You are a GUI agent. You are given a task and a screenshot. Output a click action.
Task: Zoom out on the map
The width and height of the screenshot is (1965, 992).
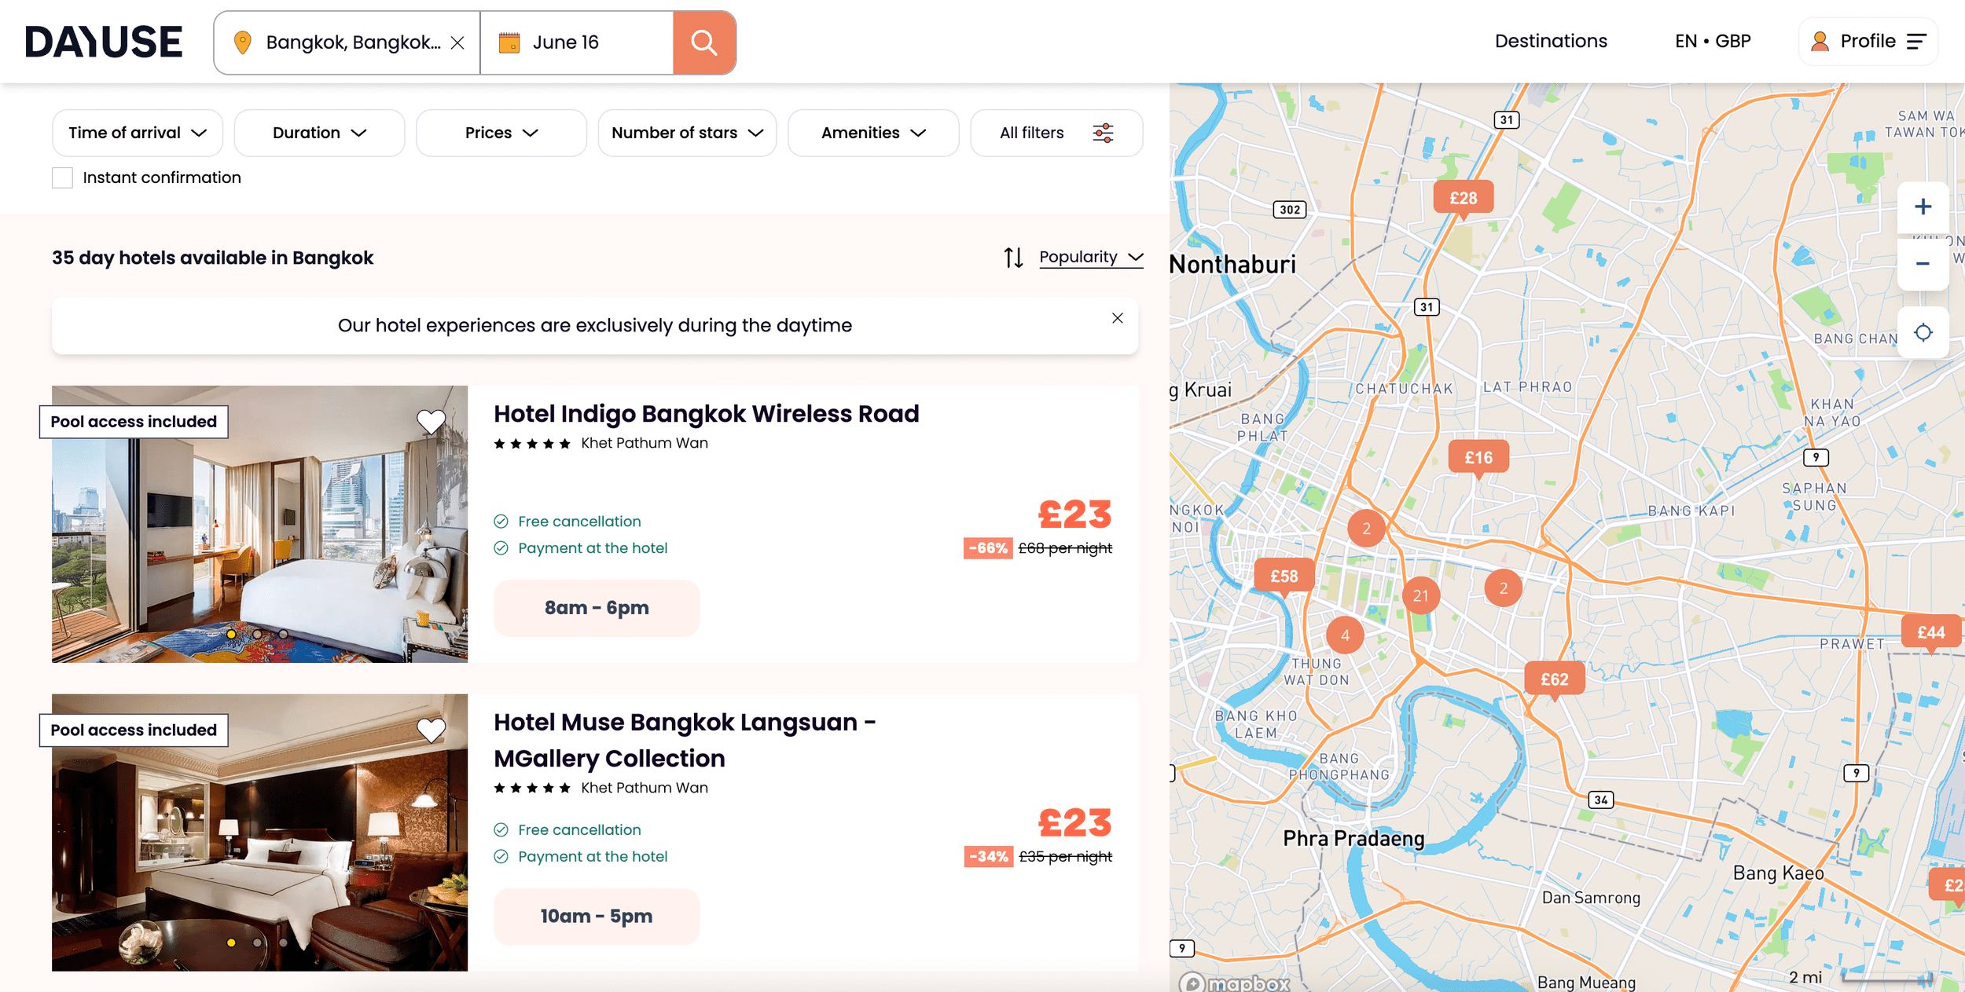coord(1923,264)
